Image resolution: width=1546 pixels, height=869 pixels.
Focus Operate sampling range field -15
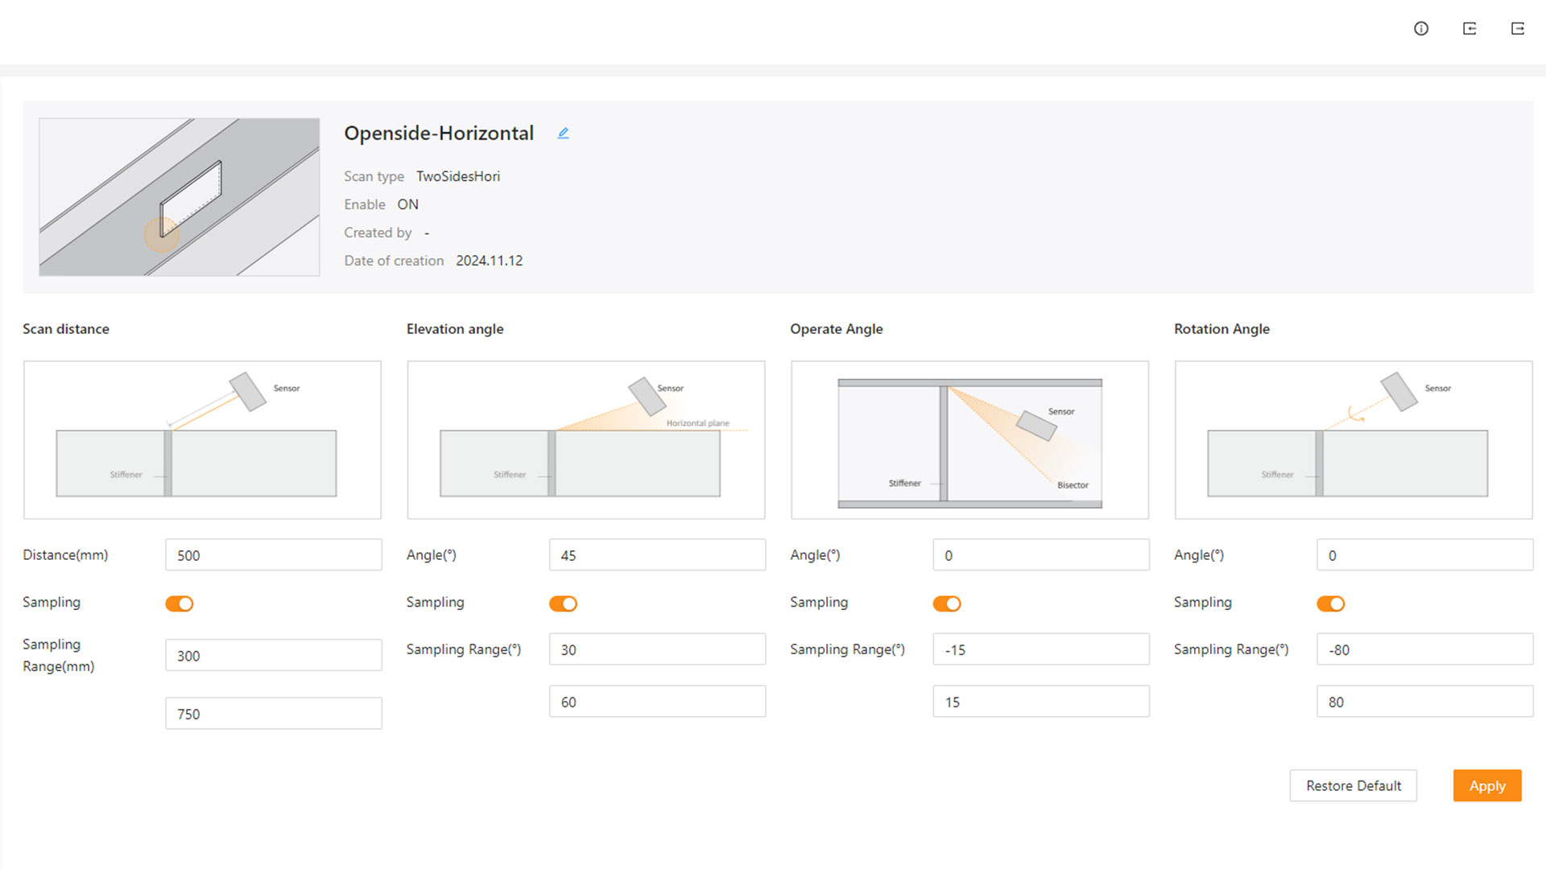1041,649
